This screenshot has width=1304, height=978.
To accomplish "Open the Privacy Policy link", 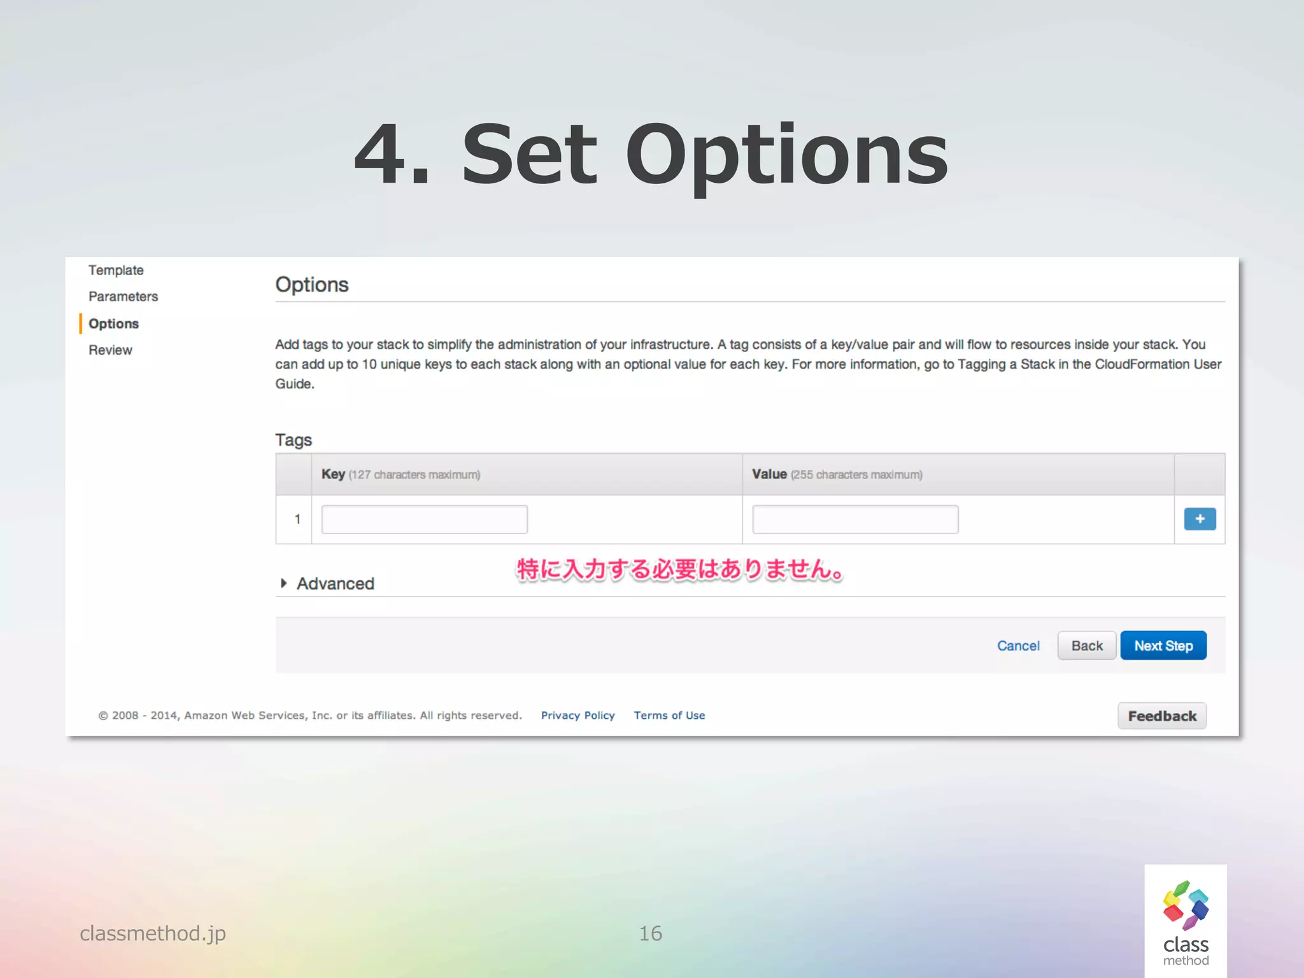I will click(578, 715).
